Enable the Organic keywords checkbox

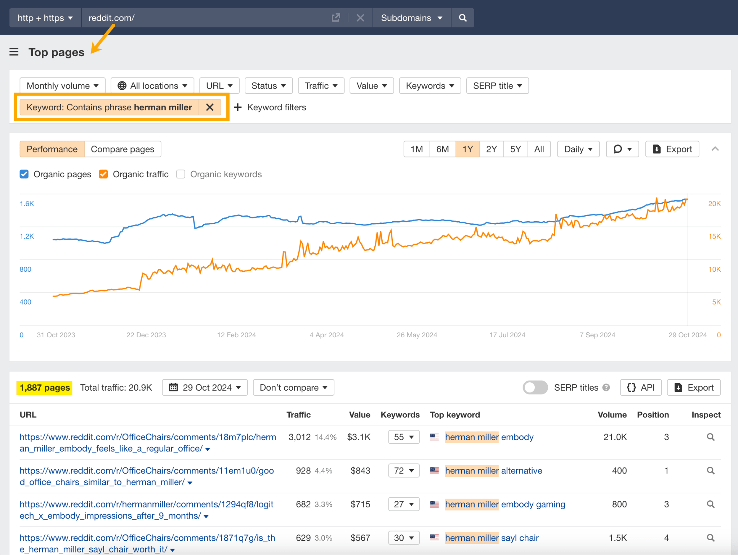pyautogui.click(x=181, y=174)
